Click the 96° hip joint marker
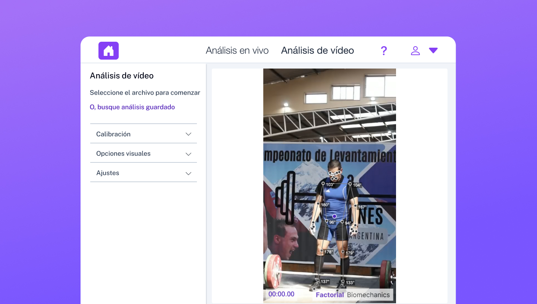 [326, 221]
